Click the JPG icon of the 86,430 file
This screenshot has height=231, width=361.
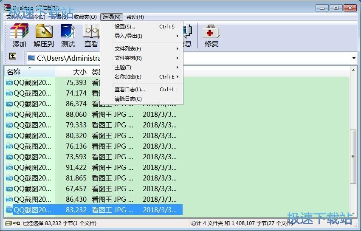[9, 199]
